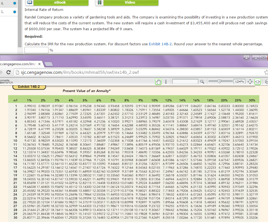268x222 pixels.
Task: Click value 5.75902 in row 9
Action: click(154, 137)
